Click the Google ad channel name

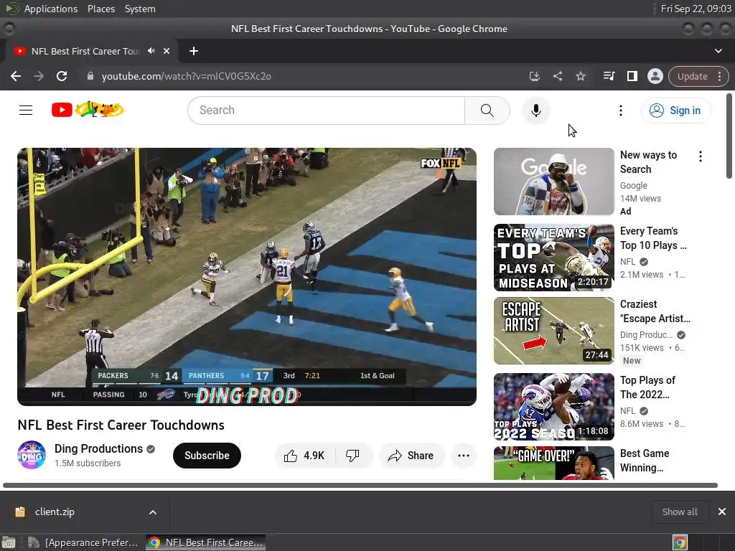633,186
